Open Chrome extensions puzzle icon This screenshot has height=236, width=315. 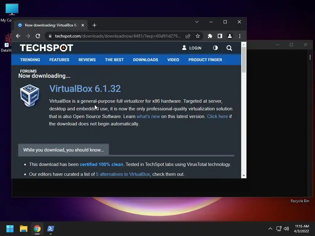point(210,36)
